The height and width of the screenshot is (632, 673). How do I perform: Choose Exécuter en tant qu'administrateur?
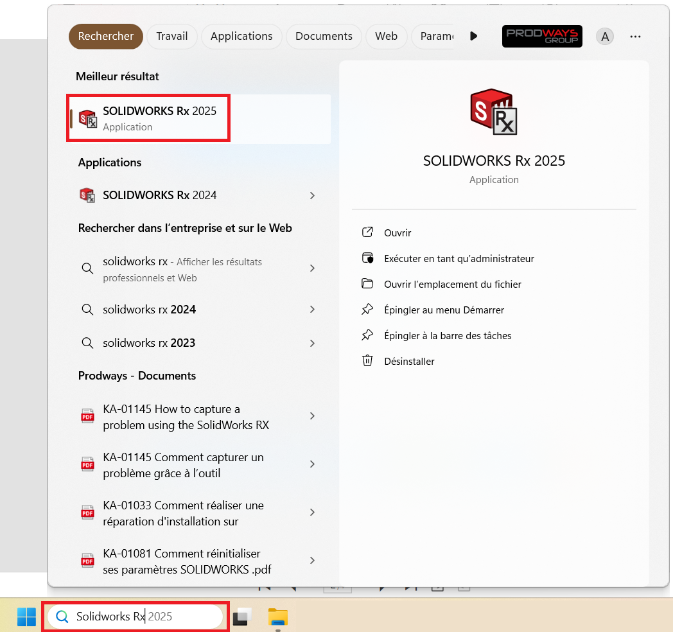click(494, 258)
